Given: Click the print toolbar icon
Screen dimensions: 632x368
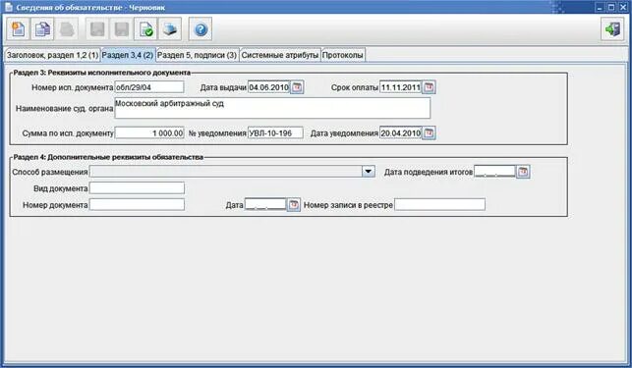Looking at the screenshot, I should [x=170, y=29].
